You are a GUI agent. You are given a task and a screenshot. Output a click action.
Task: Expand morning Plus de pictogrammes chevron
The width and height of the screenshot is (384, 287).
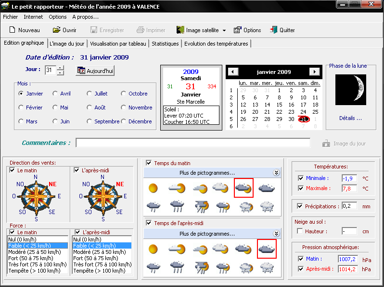[276, 173]
